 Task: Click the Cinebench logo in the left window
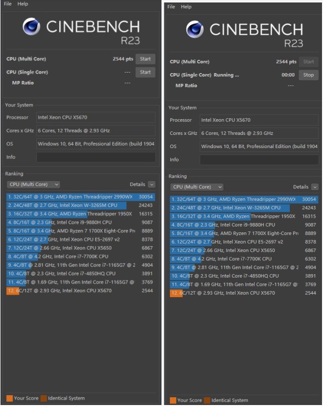31,26
